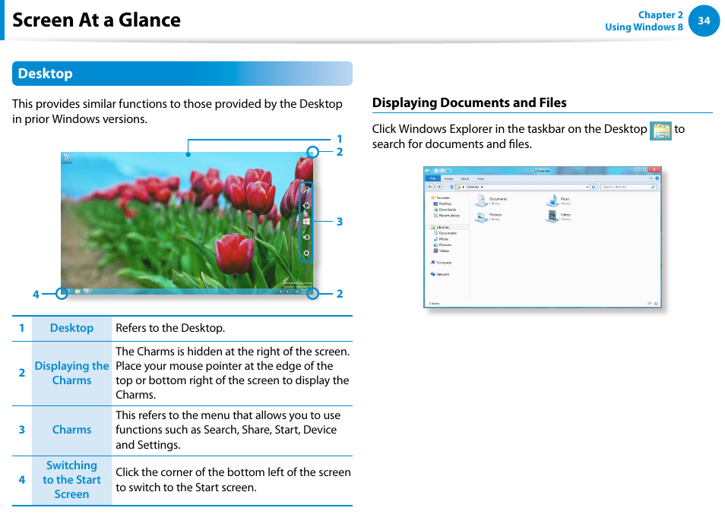Open the File menu in Explorer

point(432,178)
